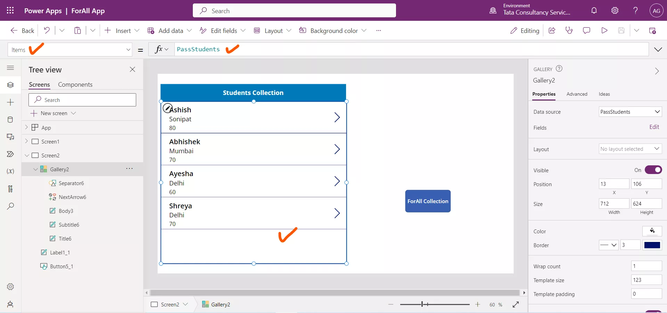Screen dimensions: 667x313
Task: Open the Paste options dropdown arrow
Action: (x=93, y=31)
